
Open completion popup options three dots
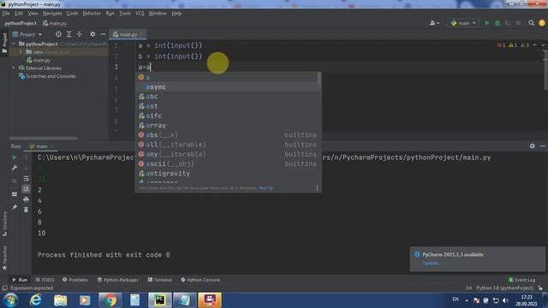point(317,188)
